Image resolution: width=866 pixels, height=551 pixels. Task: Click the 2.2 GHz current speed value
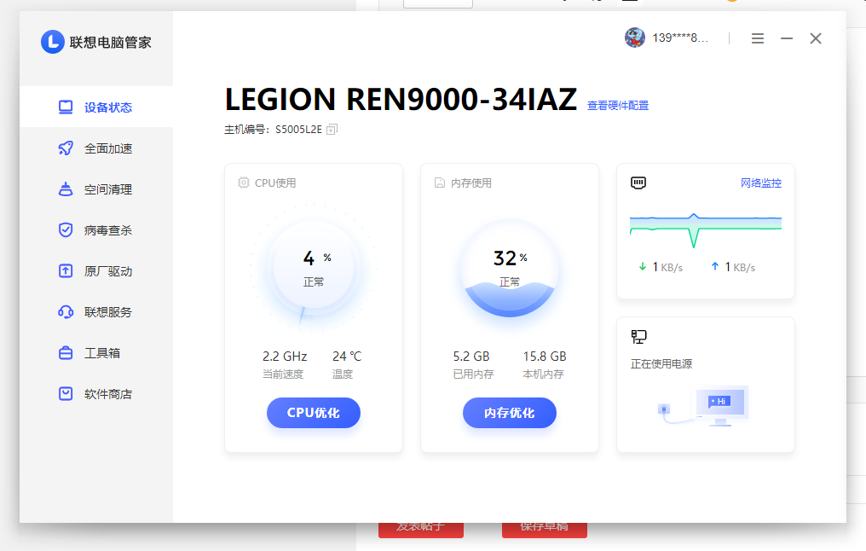click(x=285, y=357)
